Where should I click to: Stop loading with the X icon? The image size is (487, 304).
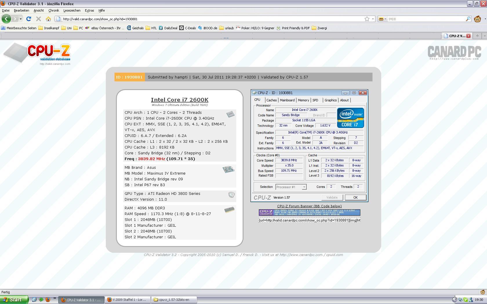point(38,19)
